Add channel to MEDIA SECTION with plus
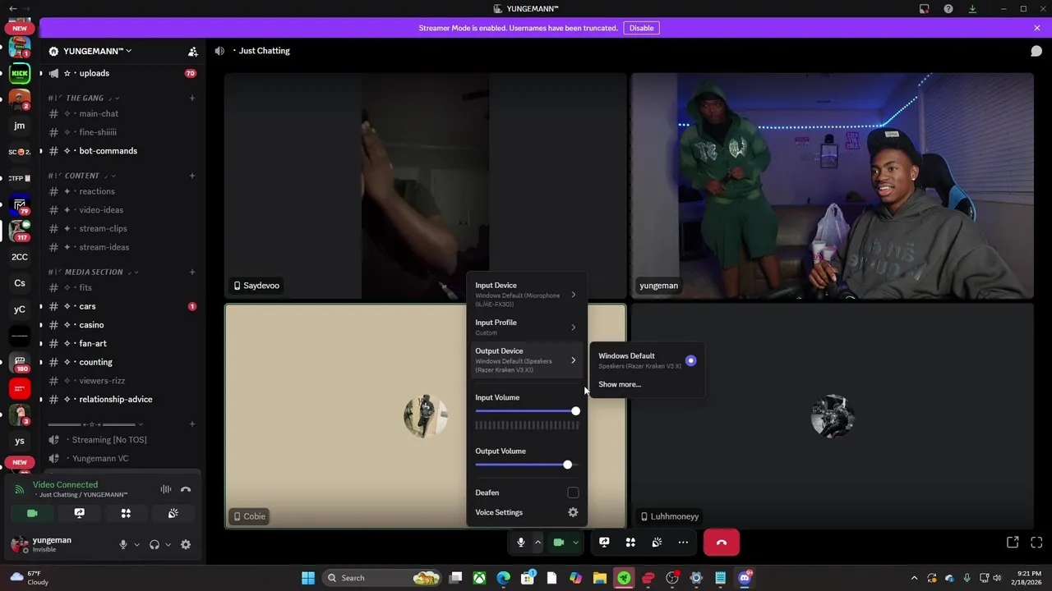The height and width of the screenshot is (591, 1052). (x=192, y=272)
